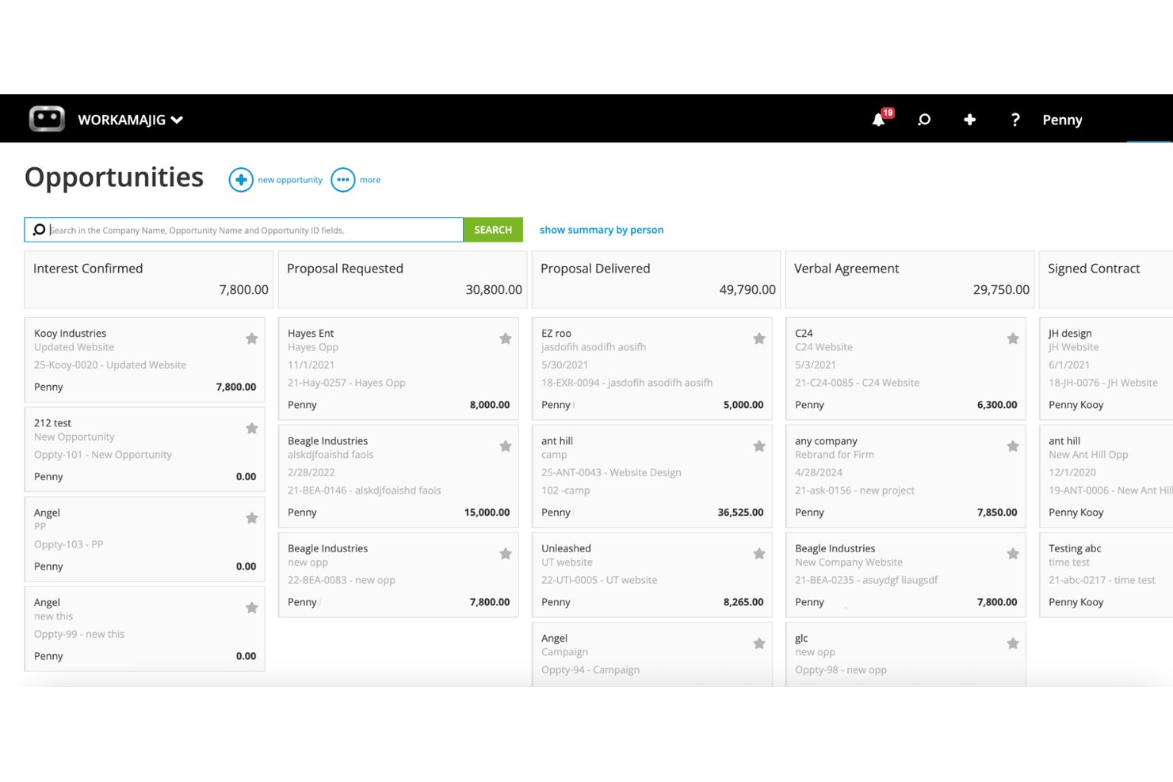Star the Kooy Industries opportunity card
The height and width of the screenshot is (782, 1173).
point(252,339)
